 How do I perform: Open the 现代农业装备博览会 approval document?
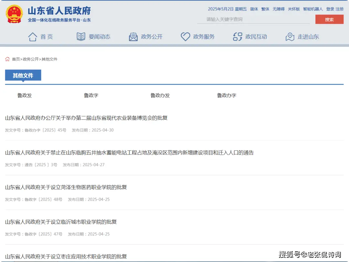tap(86, 118)
